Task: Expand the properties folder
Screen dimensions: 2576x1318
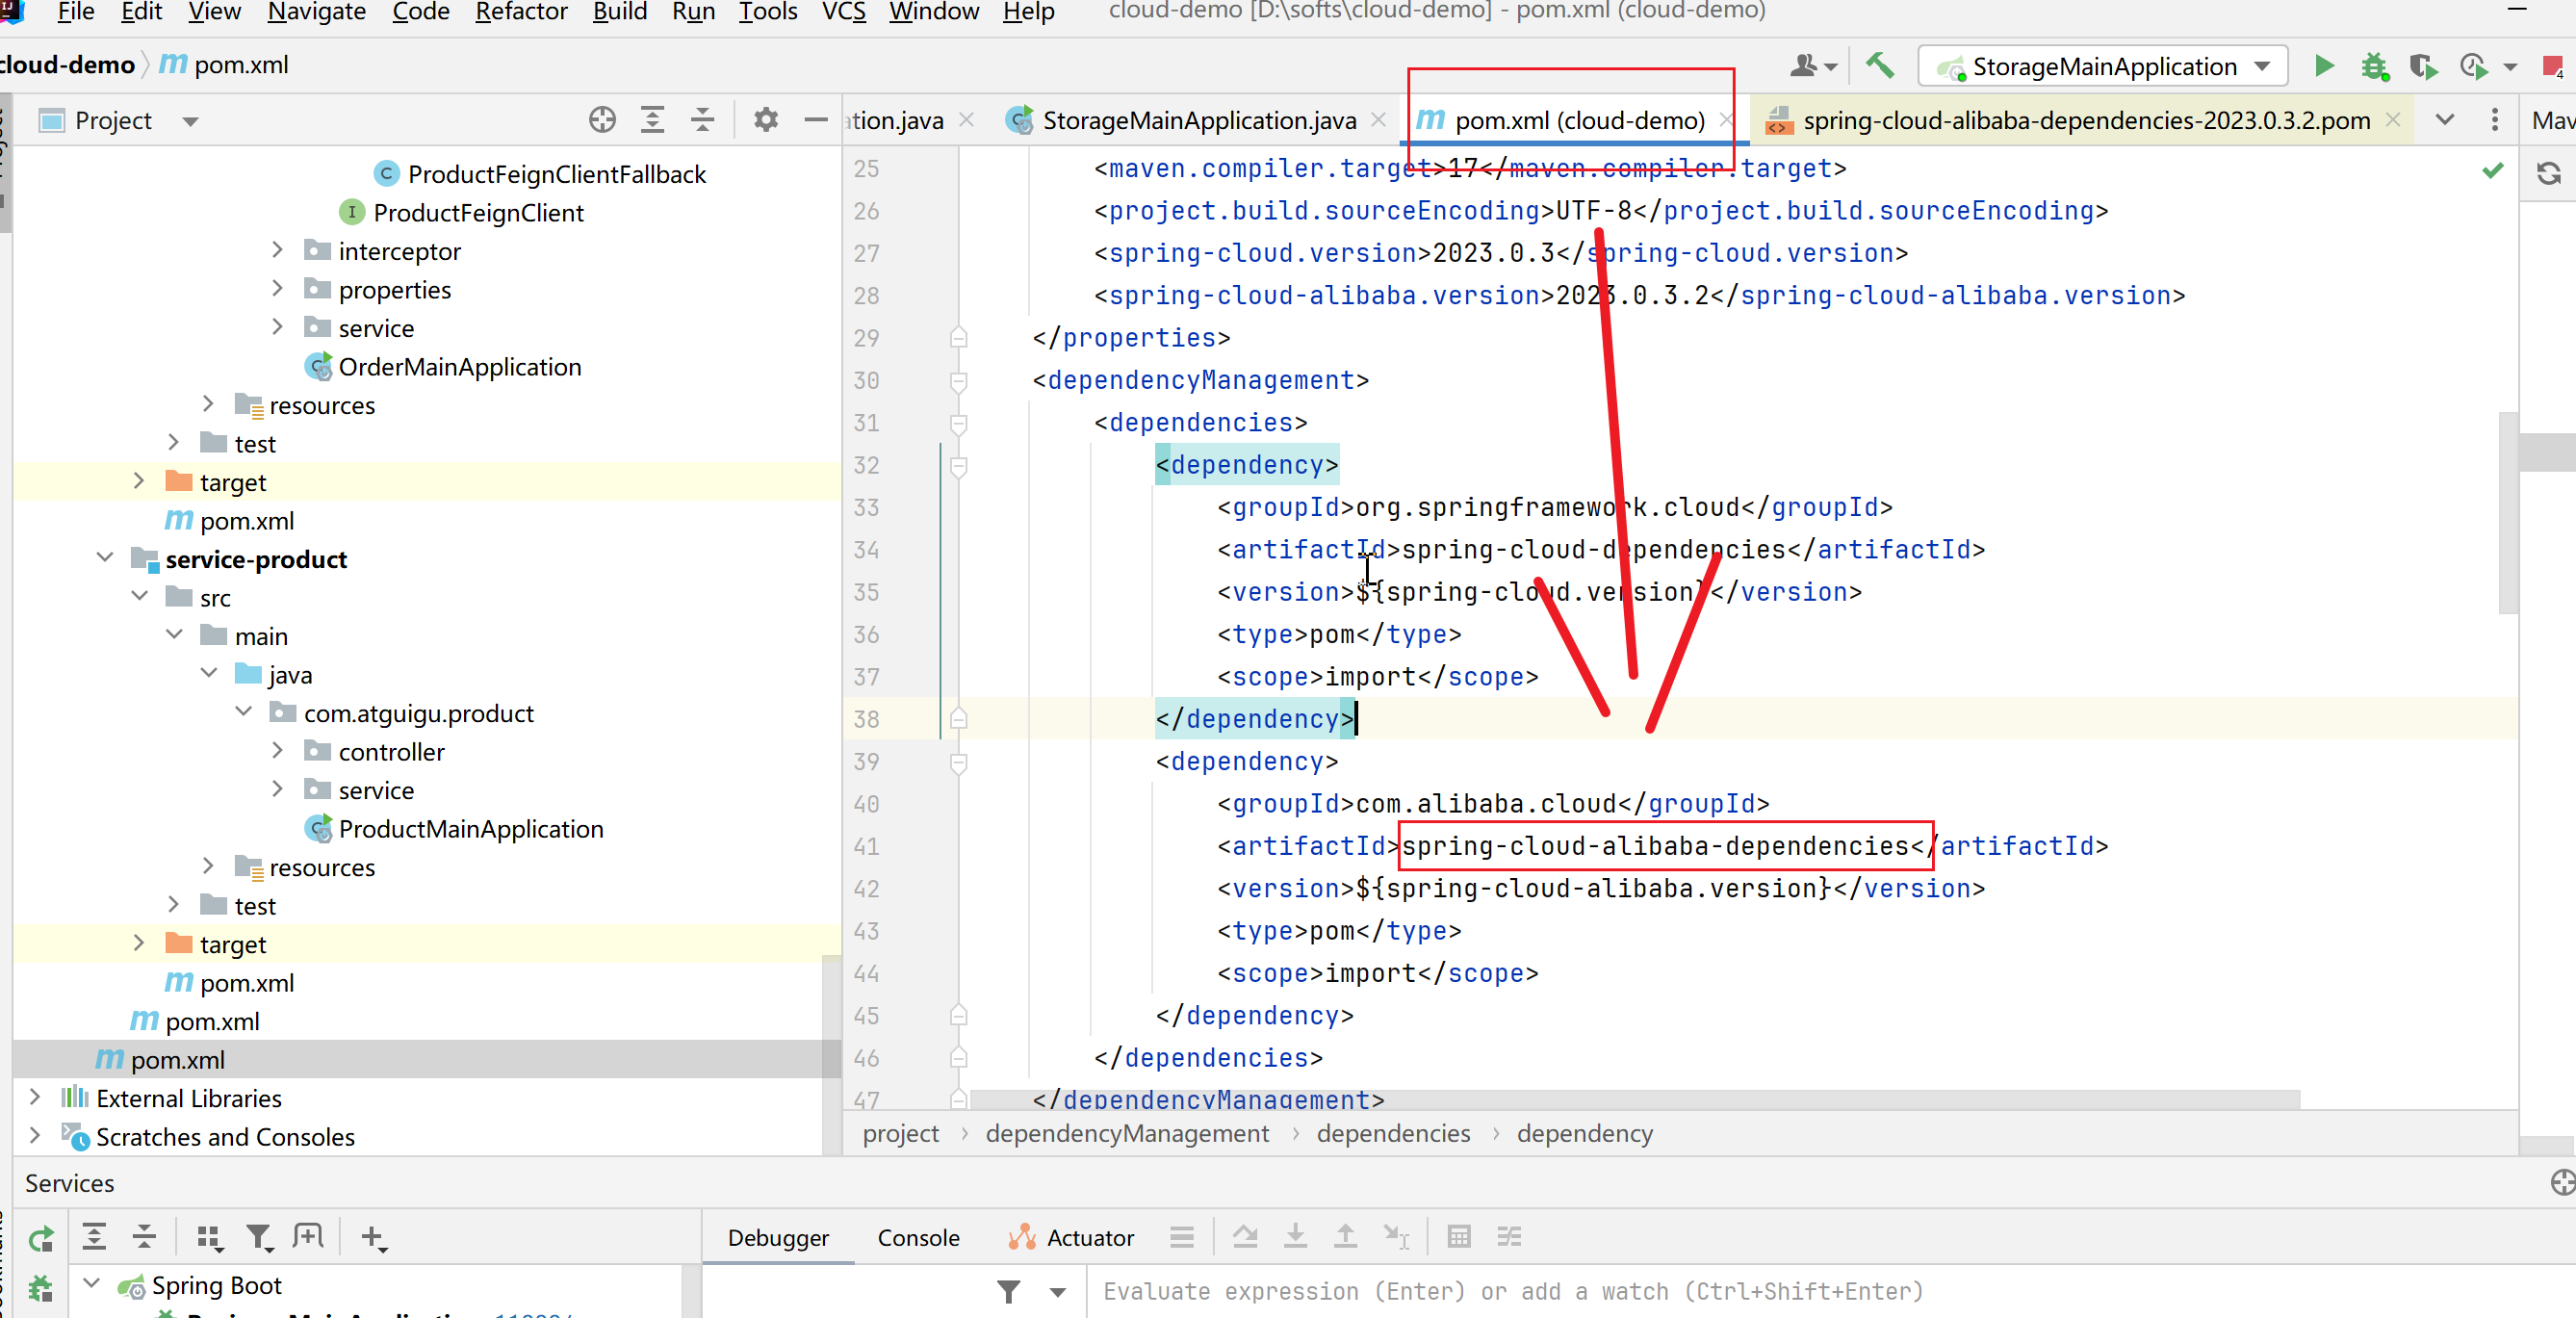Action: [x=277, y=289]
